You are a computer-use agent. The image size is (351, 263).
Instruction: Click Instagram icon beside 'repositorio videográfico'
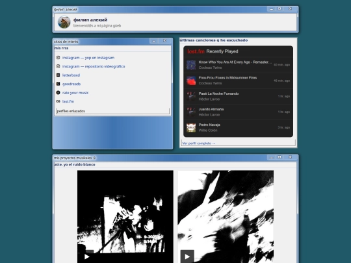[x=58, y=66]
